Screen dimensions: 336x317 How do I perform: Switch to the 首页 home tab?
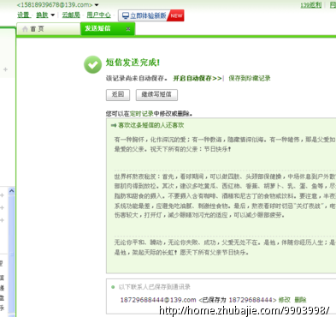pos(49,29)
